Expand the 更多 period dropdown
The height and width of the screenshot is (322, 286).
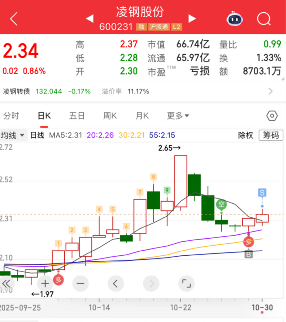click(178, 116)
